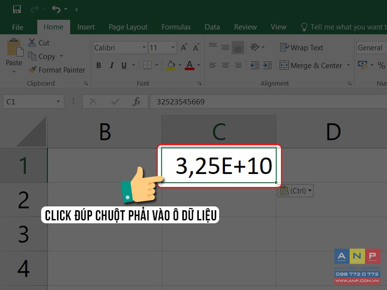Apply the yellow Fill Color bucket
The width and height of the screenshot is (387, 290).
(171, 65)
